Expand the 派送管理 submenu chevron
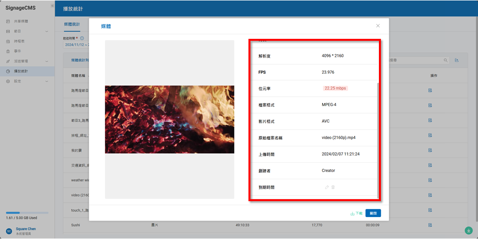This screenshot has width=478, height=239. [47, 61]
